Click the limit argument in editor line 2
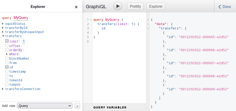This screenshot has height=111, width=236. (x=122, y=24)
